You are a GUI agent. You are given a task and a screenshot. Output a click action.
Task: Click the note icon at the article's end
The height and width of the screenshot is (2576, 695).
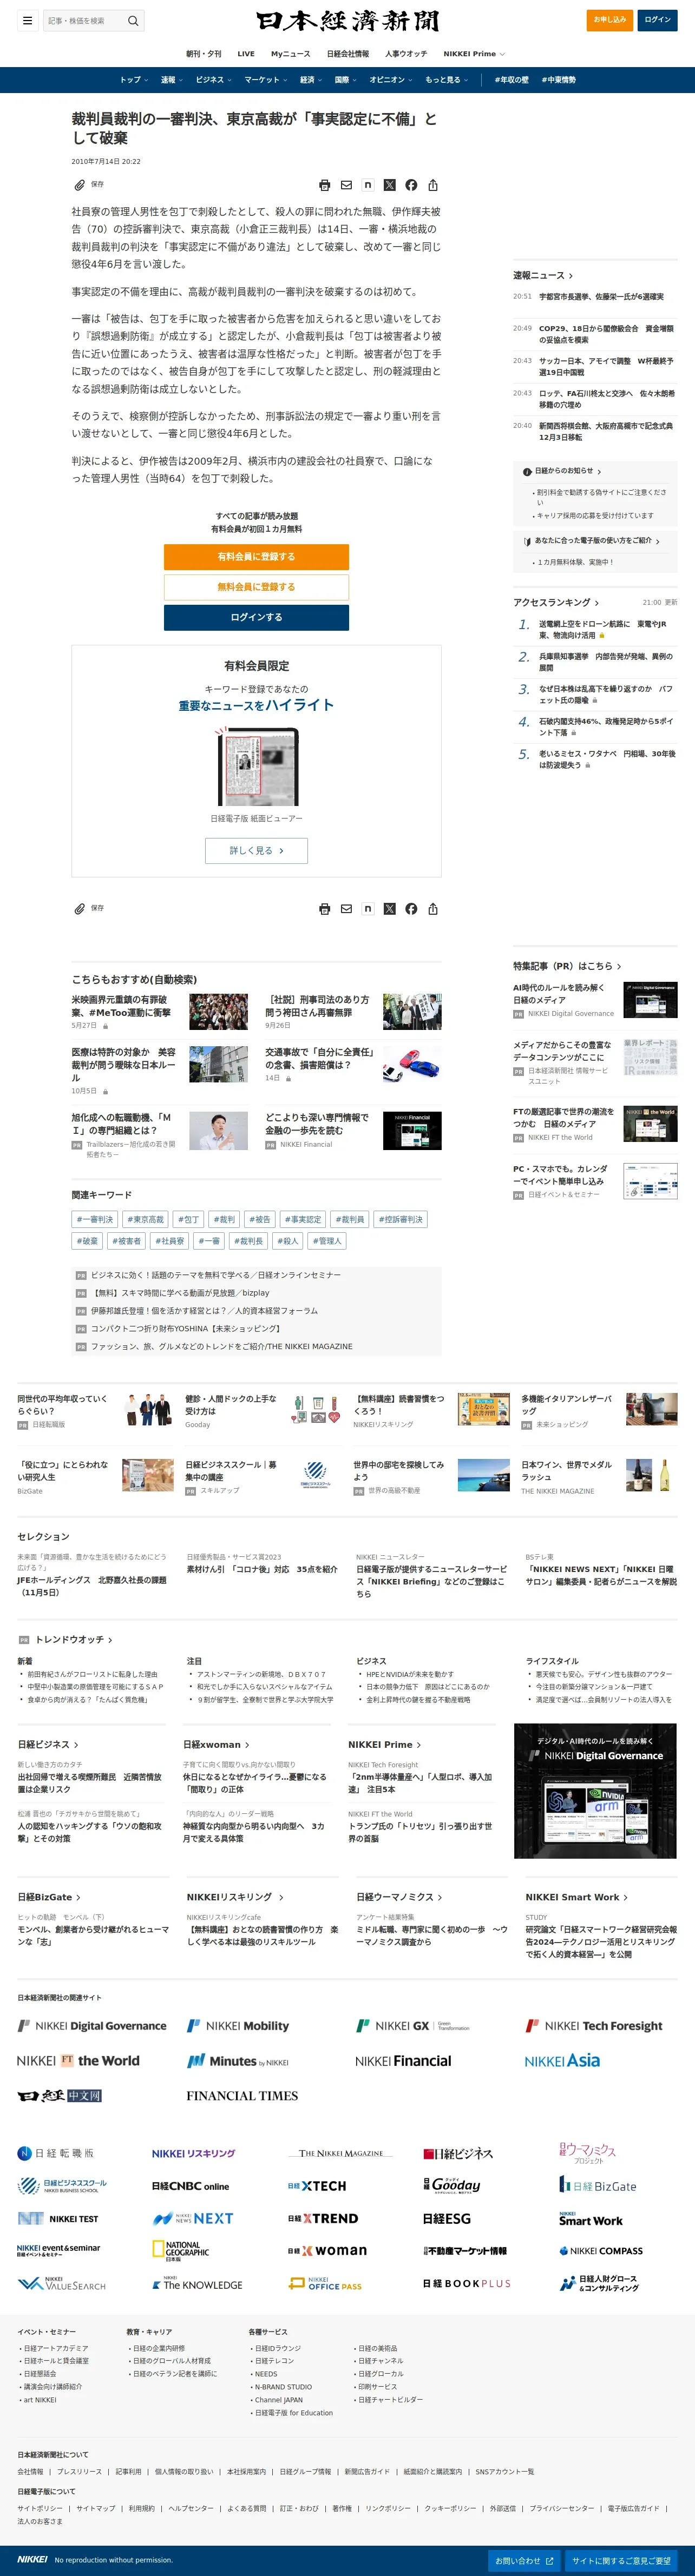tap(368, 909)
